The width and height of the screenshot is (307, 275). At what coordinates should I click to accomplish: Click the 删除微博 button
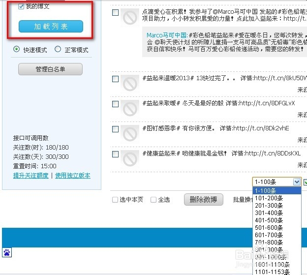[x=203, y=200]
